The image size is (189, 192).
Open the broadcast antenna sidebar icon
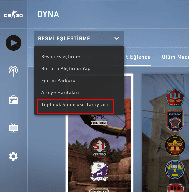click(x=13, y=71)
